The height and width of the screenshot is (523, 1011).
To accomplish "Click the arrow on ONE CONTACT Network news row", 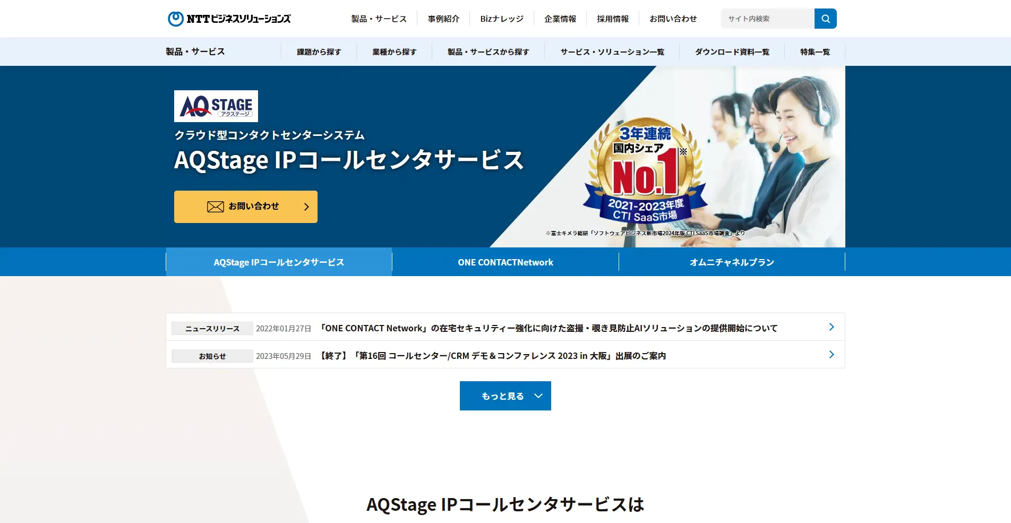I will (x=832, y=327).
